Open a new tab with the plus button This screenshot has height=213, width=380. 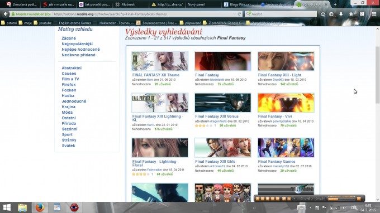[335, 4]
